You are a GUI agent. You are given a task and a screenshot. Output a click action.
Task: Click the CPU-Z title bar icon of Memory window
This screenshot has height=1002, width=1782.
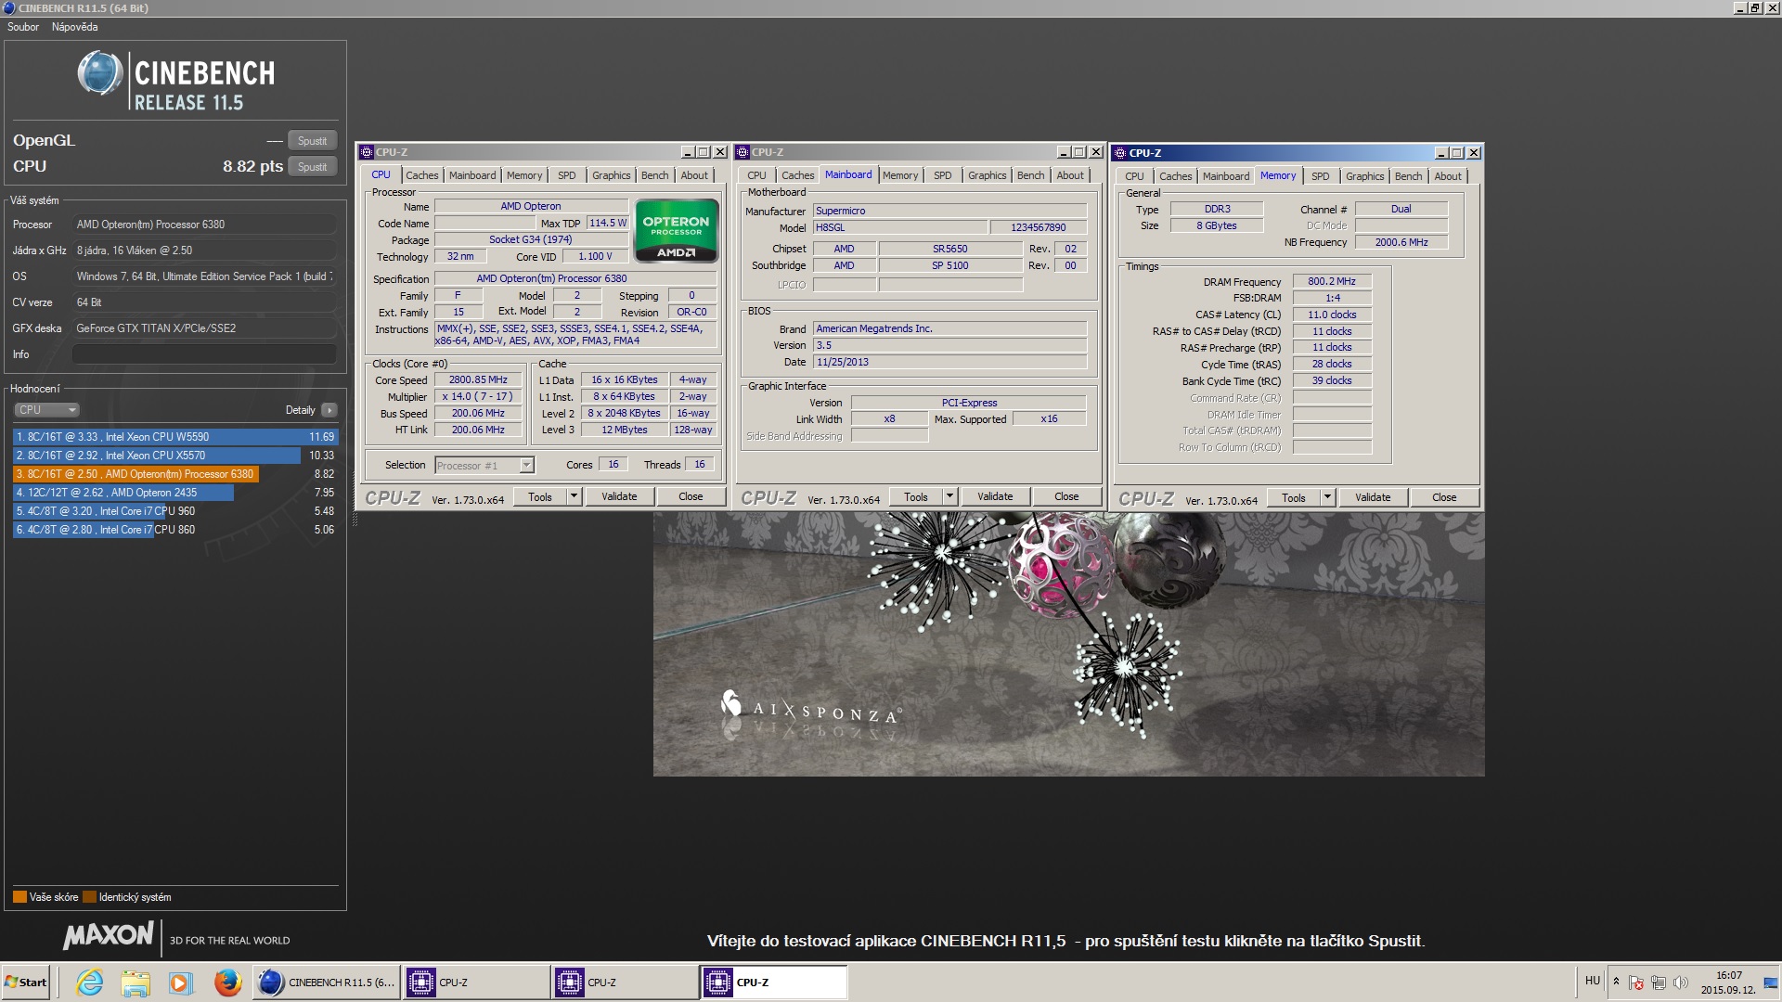pyautogui.click(x=1120, y=153)
